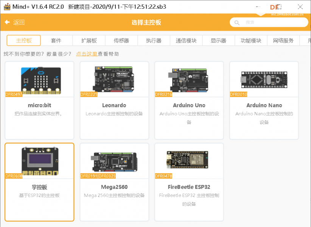Click the Leonardo title text
The width and height of the screenshot is (311, 227).
(114, 105)
